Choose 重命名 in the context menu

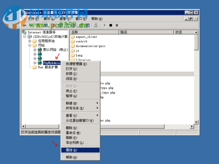click(x=80, y=133)
